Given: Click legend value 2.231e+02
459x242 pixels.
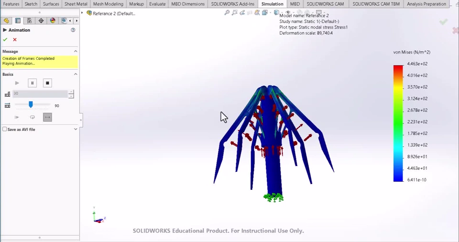Looking at the screenshot, I should click(417, 122).
